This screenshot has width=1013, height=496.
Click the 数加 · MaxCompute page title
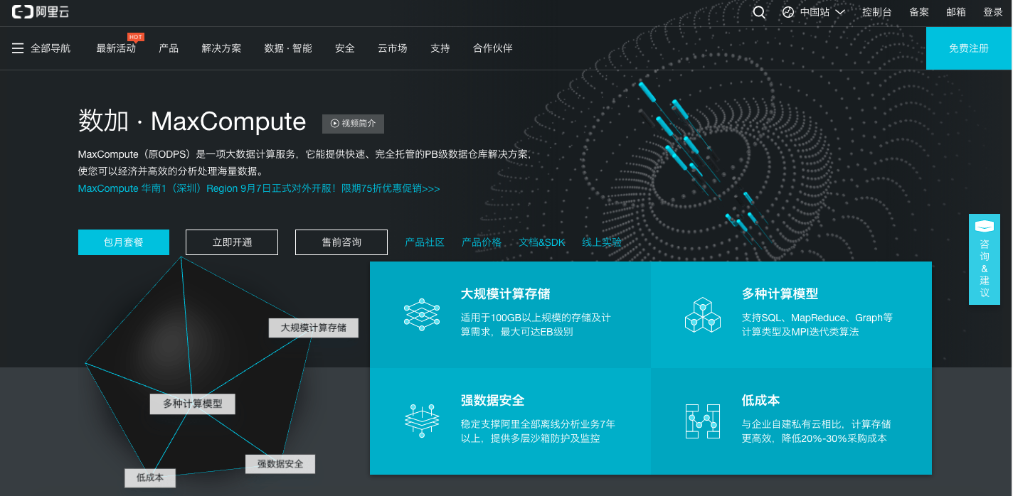point(192,122)
